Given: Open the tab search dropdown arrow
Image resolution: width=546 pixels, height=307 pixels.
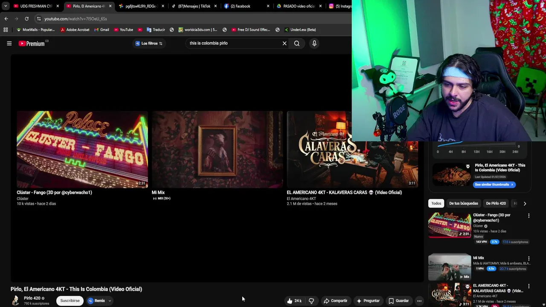Looking at the screenshot, I should point(5,6).
